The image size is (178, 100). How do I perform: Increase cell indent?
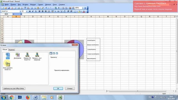[71, 11]
